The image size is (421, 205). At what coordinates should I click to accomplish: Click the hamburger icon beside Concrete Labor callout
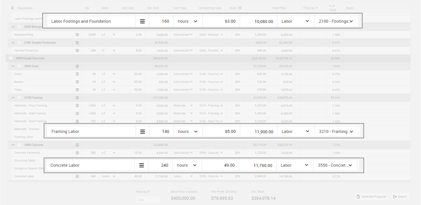point(142,166)
